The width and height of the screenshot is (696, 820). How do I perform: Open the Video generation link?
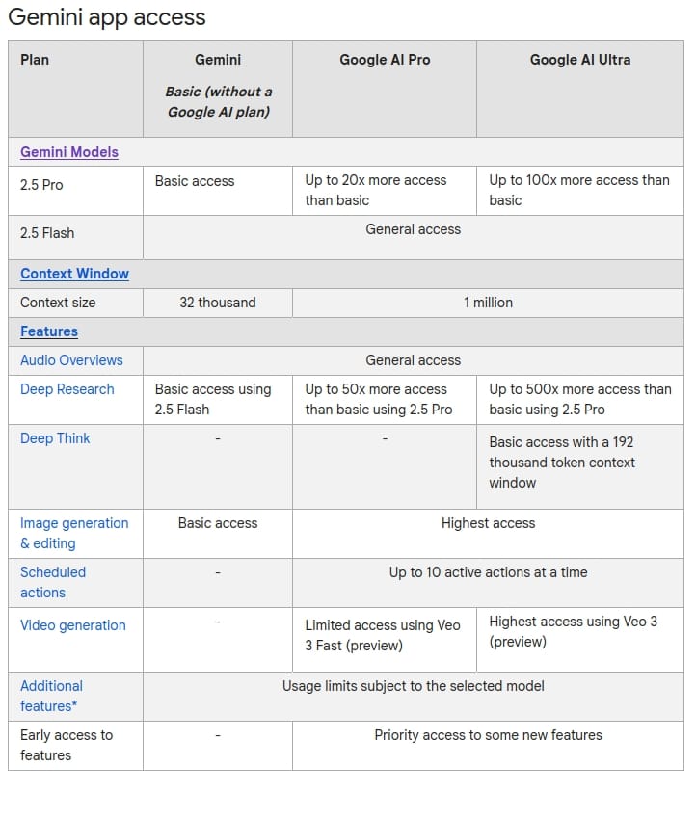pyautogui.click(x=72, y=625)
